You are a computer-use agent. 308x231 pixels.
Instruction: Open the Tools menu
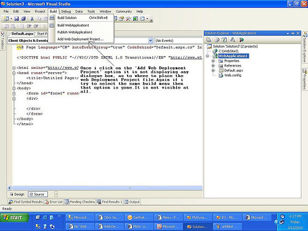tap(91, 12)
